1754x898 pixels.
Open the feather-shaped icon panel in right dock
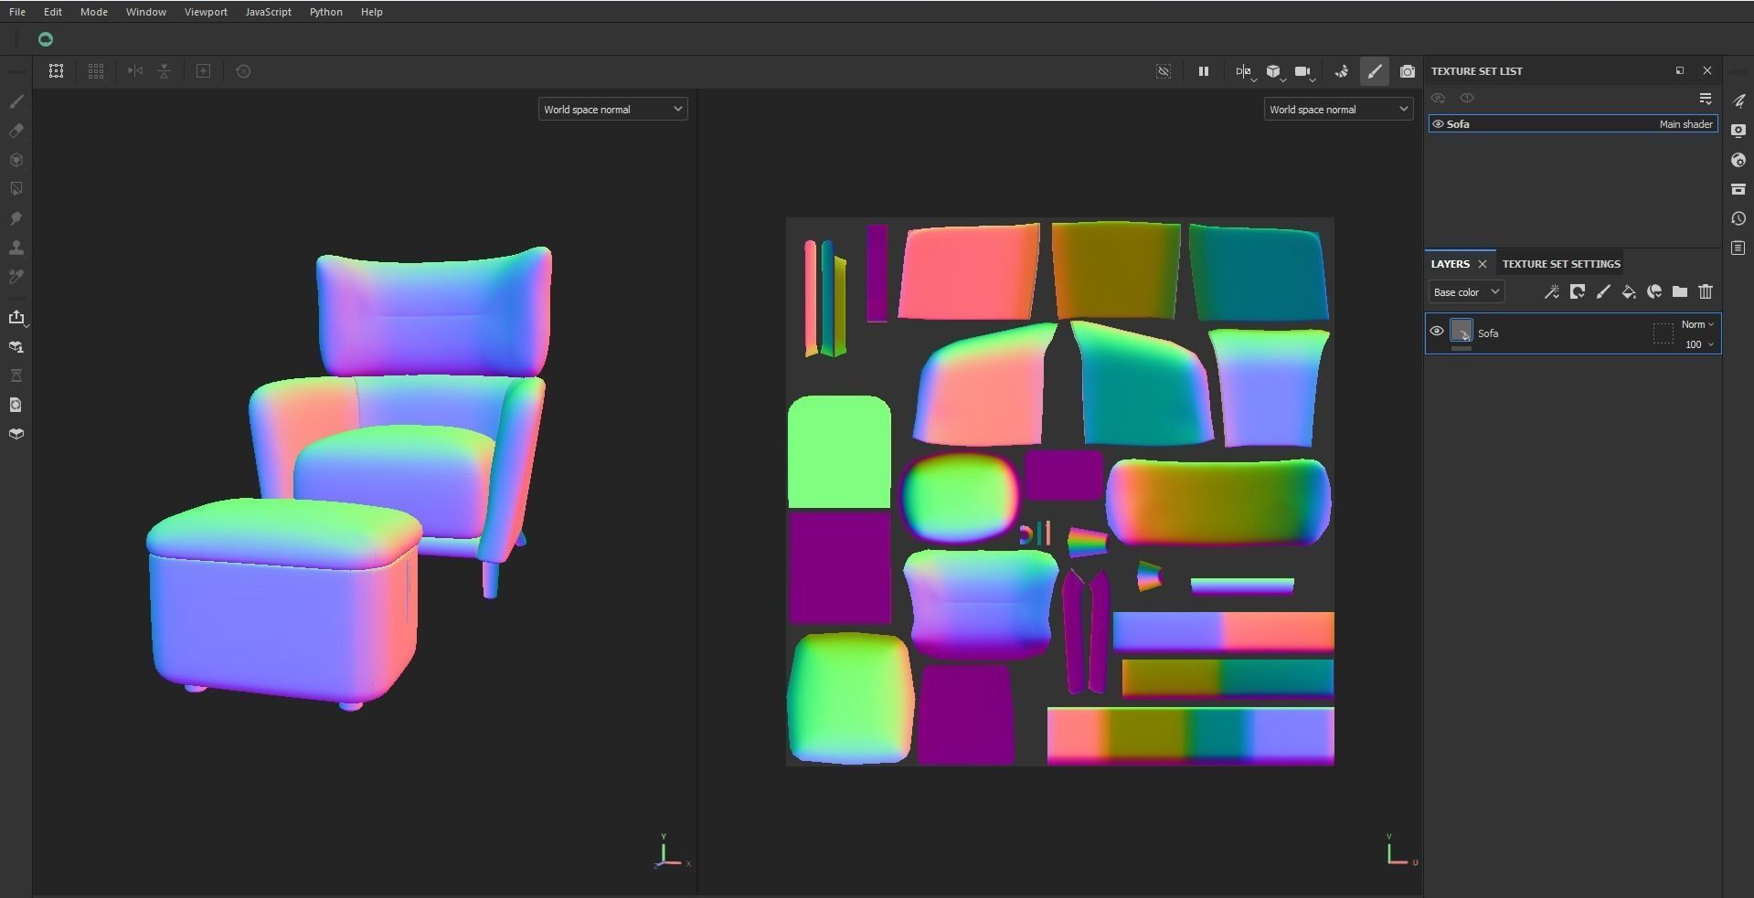[x=1738, y=101]
